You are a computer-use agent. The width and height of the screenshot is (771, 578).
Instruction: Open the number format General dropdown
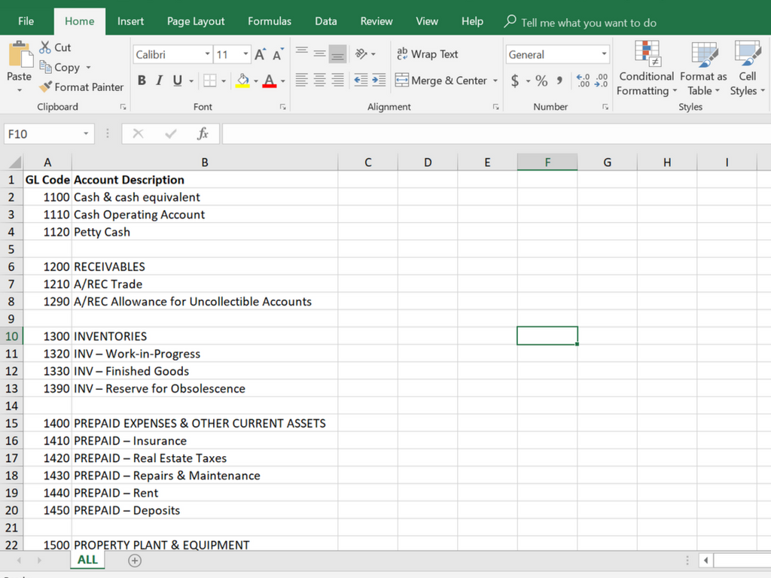tap(605, 54)
